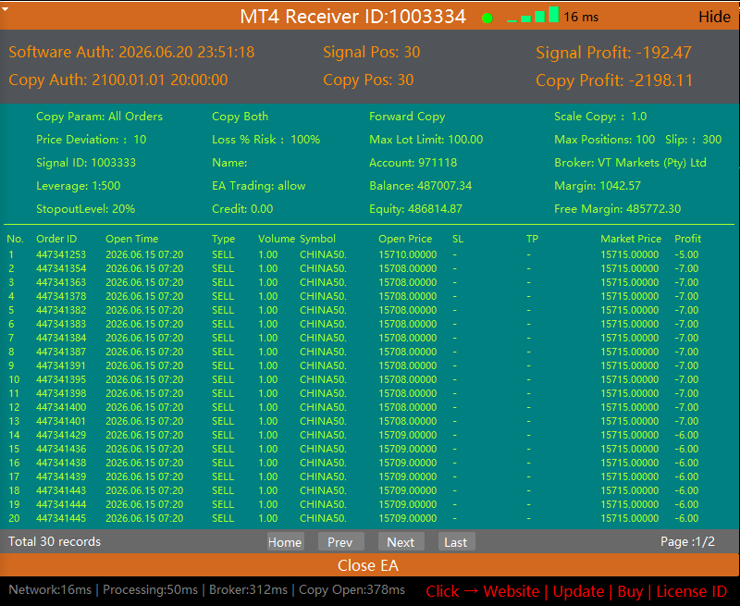Click Max Lot Limit: 100.00 setting
This screenshot has height=606, width=740.
(425, 140)
